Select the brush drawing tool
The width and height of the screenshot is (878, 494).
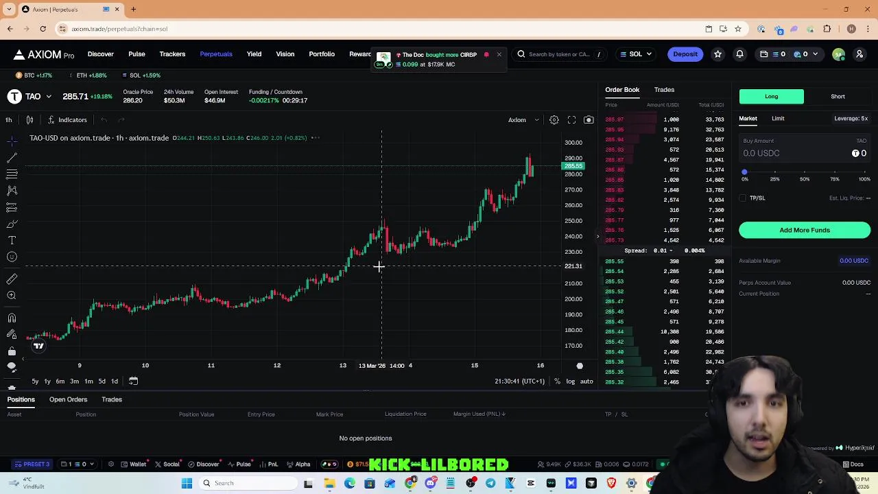[x=12, y=224]
